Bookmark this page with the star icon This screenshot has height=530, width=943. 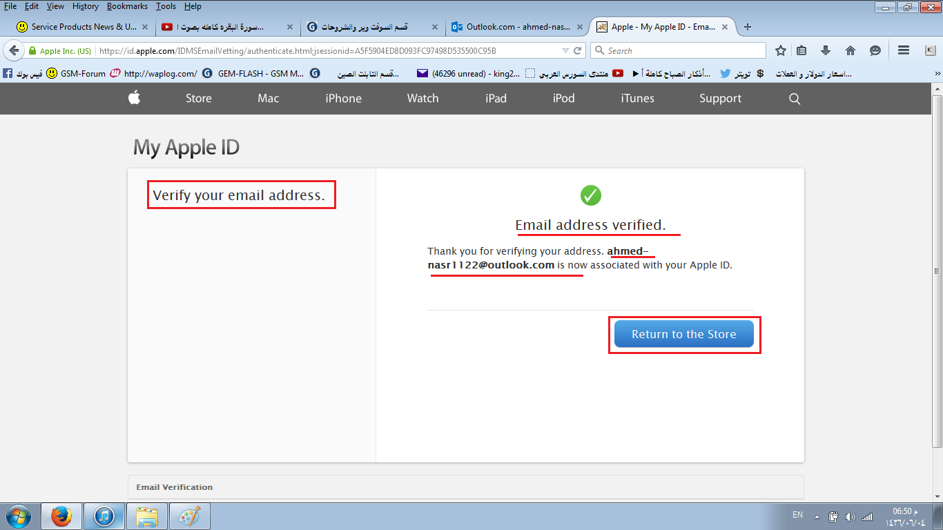point(781,50)
